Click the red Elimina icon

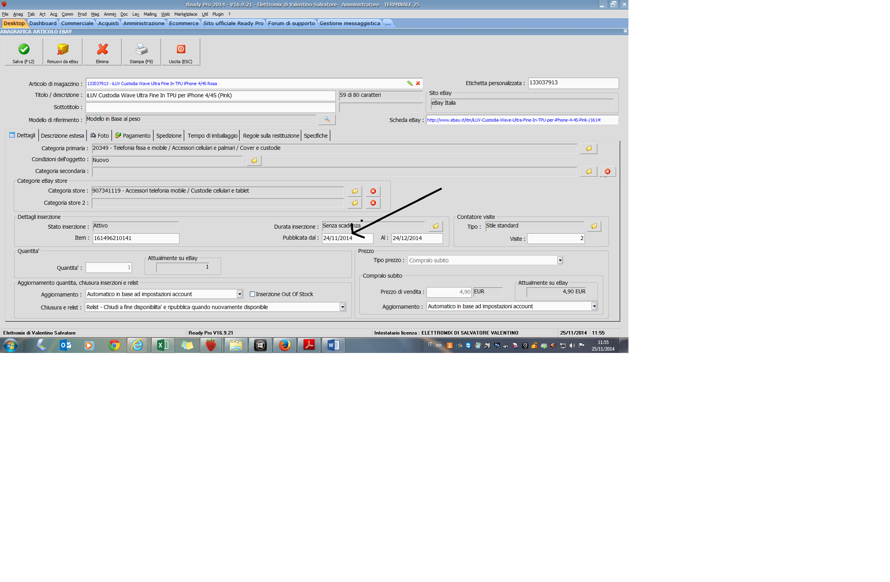(102, 50)
